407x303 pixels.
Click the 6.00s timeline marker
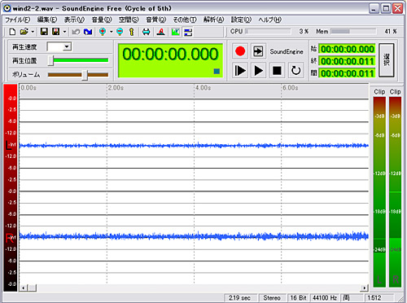pos(291,88)
